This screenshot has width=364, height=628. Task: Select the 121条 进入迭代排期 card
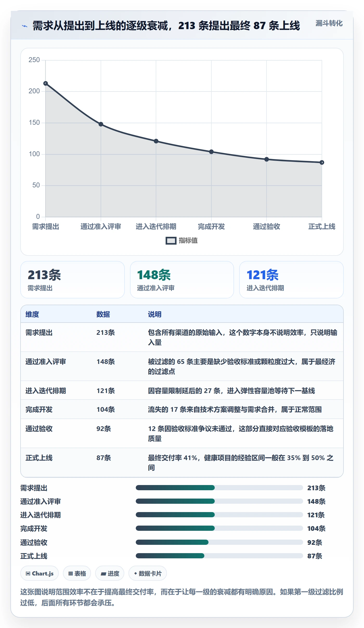point(291,280)
